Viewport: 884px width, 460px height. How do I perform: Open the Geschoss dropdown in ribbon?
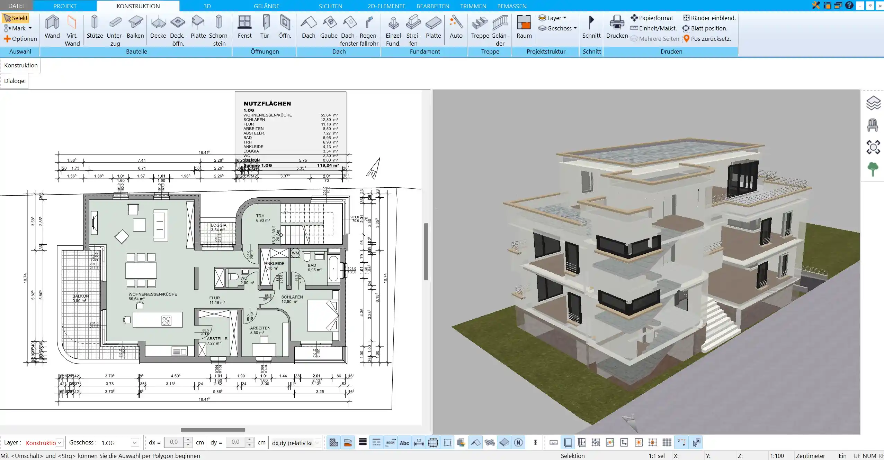[557, 28]
